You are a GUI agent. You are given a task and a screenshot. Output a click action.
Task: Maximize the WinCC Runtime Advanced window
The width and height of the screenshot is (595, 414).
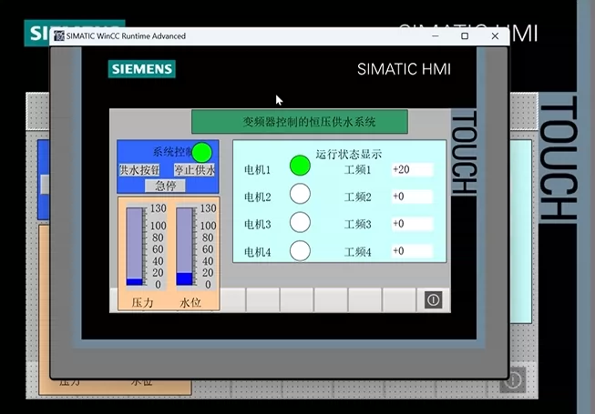point(465,36)
